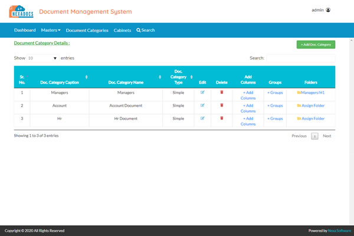Open the Show entries dropdown

click(x=42, y=58)
